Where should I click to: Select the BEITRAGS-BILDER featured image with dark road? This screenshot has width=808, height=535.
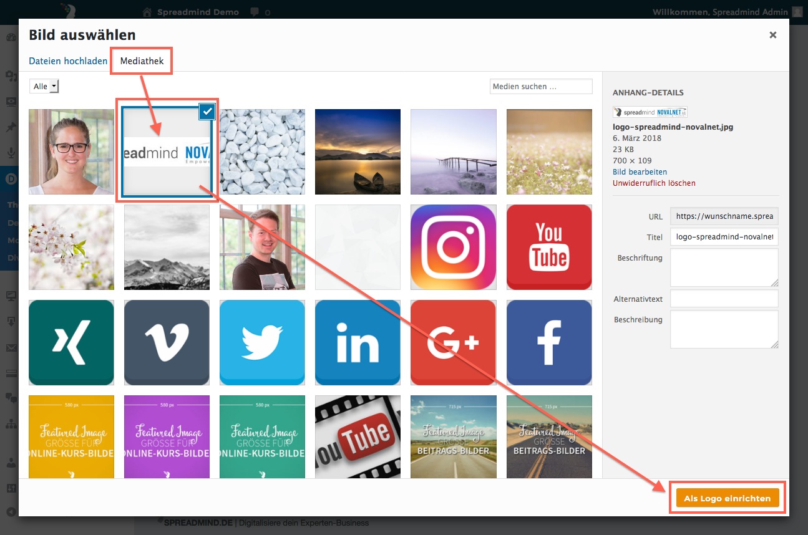coord(549,437)
